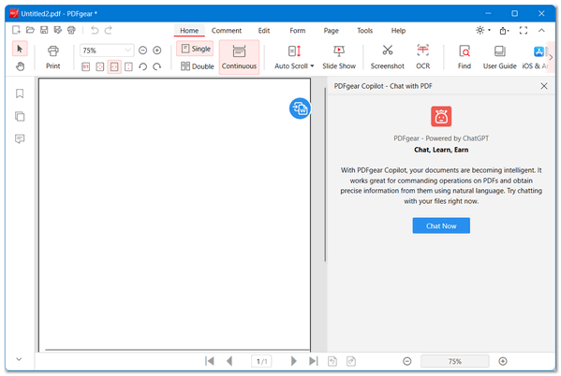Select the arrow cursor tool
Viewport: 561px width, 376px height.
[20, 49]
